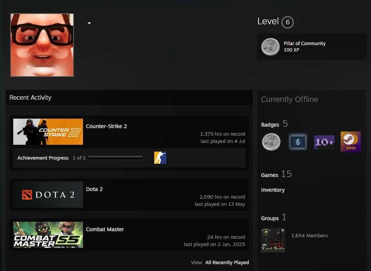Image resolution: width=371 pixels, height=271 pixels.
Task: Click the group avatar thumbnail
Action: [273, 240]
